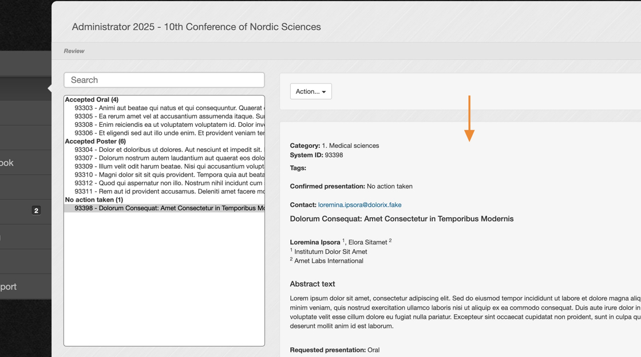Open the Action... dropdown
This screenshot has height=357, width=641.
311,91
